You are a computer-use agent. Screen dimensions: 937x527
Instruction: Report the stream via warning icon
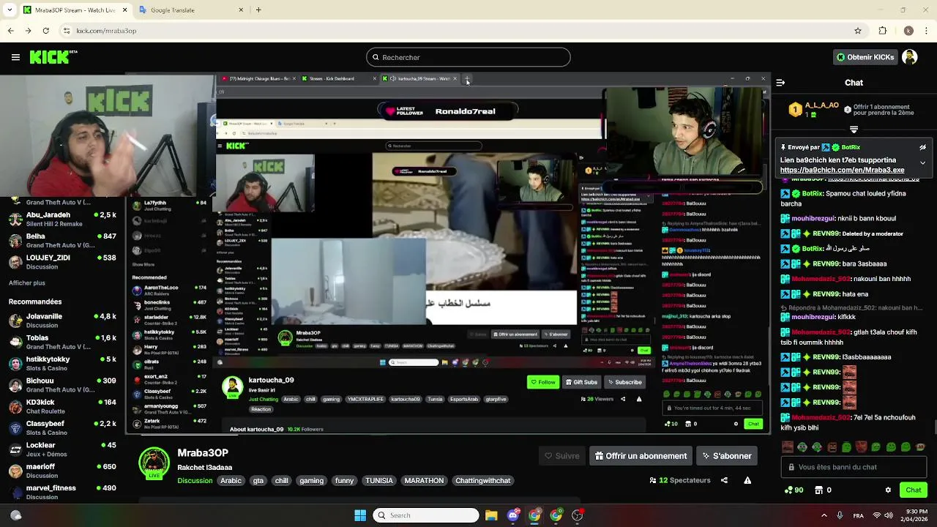(747, 480)
